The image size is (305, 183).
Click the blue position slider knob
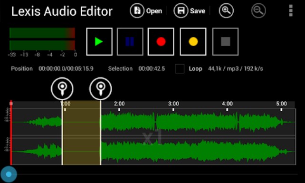click(x=9, y=174)
